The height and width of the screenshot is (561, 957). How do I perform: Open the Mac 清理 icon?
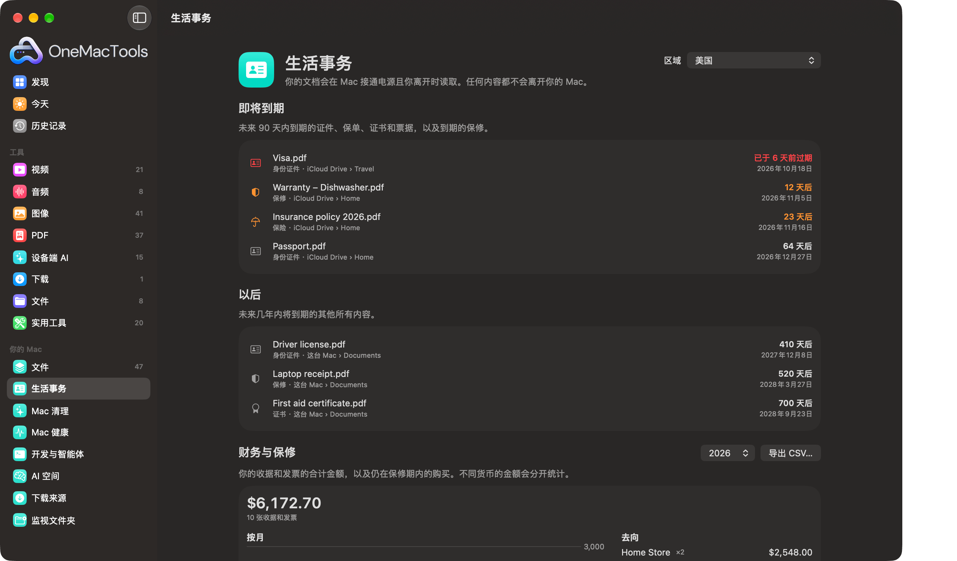[x=20, y=411]
